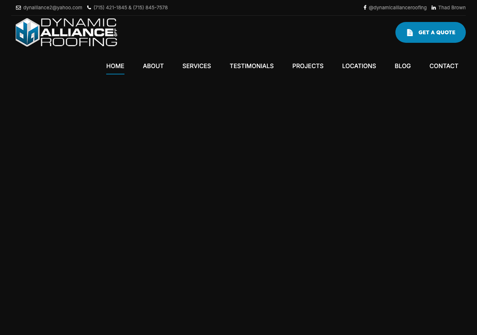477x335 pixels.
Task: Click the document icon on quote button
Action: 410,32
